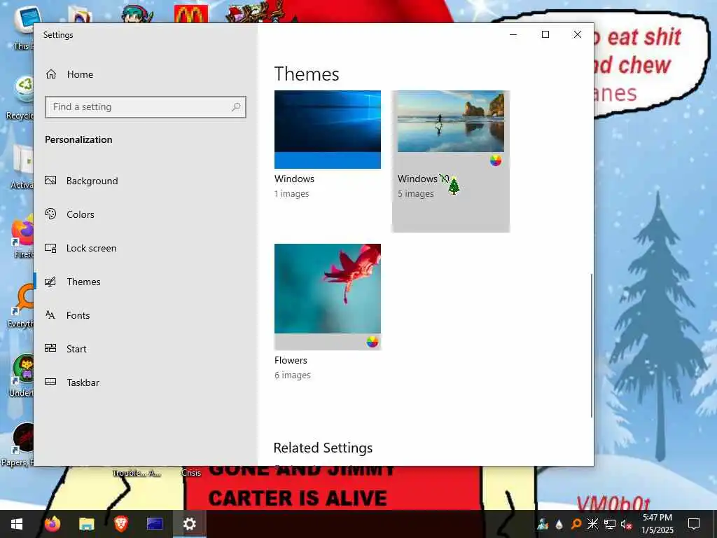
Task: Apply the Windows theme with 1 images
Action: [x=328, y=144]
